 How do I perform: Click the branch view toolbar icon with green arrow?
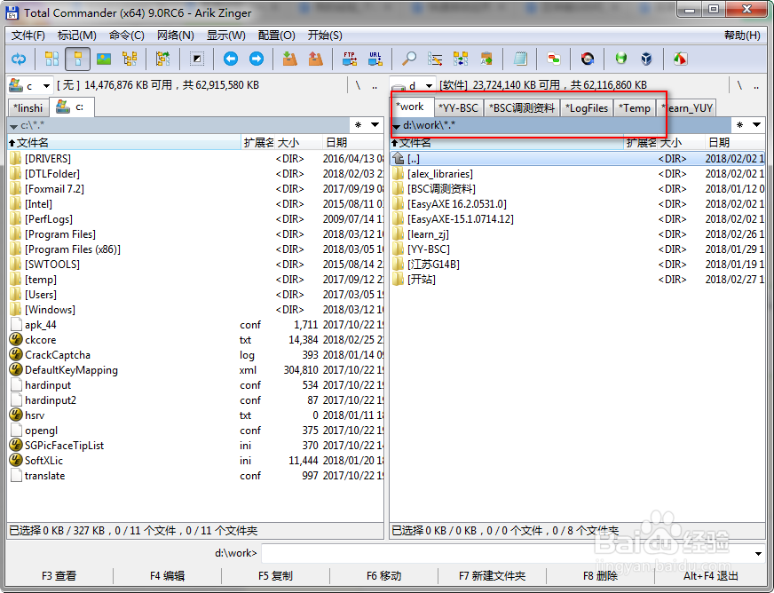point(163,59)
